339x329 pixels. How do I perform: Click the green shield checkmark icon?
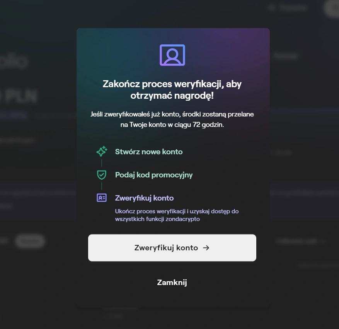click(x=102, y=175)
